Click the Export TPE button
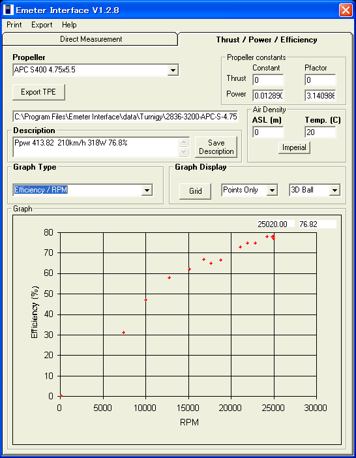This screenshot has height=458, width=356. tap(38, 92)
